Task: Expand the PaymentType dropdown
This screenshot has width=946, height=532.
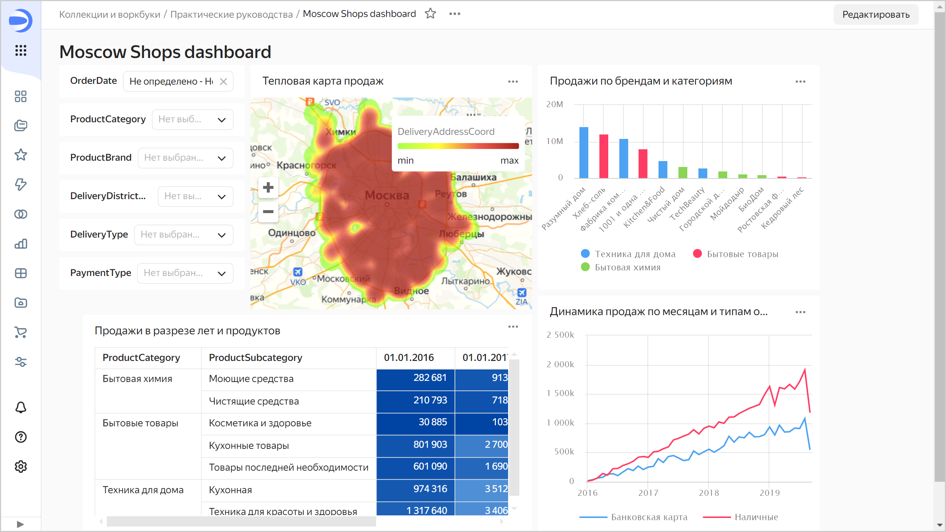Action: (185, 273)
